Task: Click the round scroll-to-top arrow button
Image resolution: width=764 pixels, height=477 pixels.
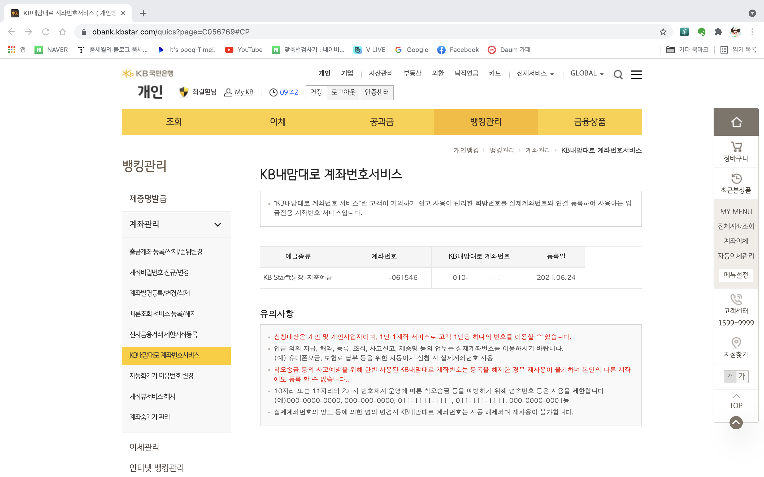Action: click(x=736, y=423)
